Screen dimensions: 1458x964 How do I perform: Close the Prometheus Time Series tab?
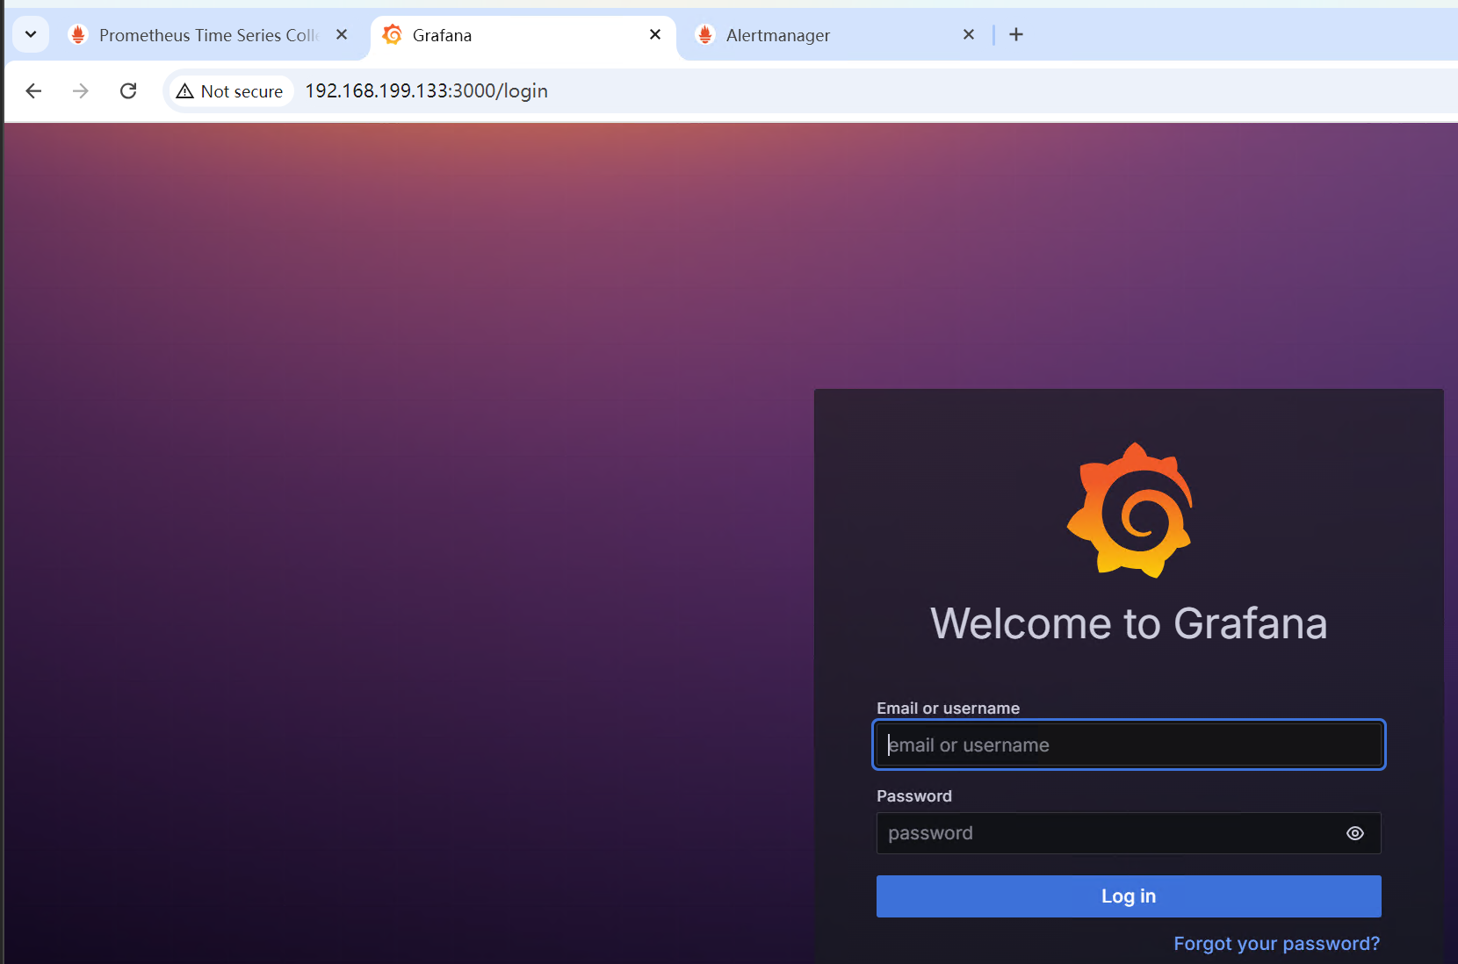(342, 35)
